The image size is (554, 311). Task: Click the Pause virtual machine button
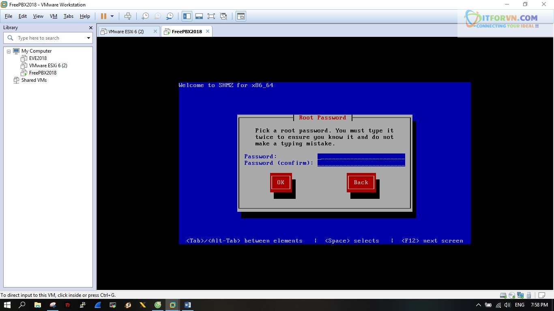[103, 16]
